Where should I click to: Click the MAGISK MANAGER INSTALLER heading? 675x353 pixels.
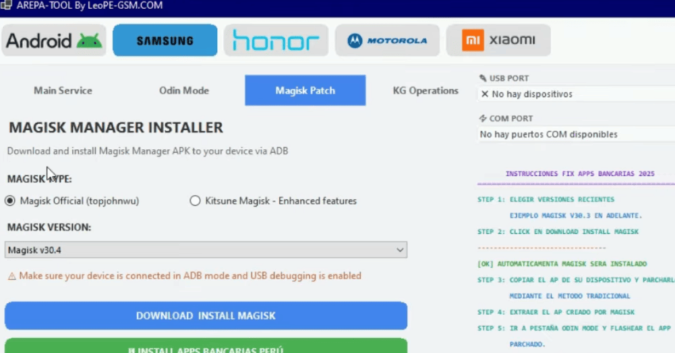click(x=116, y=127)
